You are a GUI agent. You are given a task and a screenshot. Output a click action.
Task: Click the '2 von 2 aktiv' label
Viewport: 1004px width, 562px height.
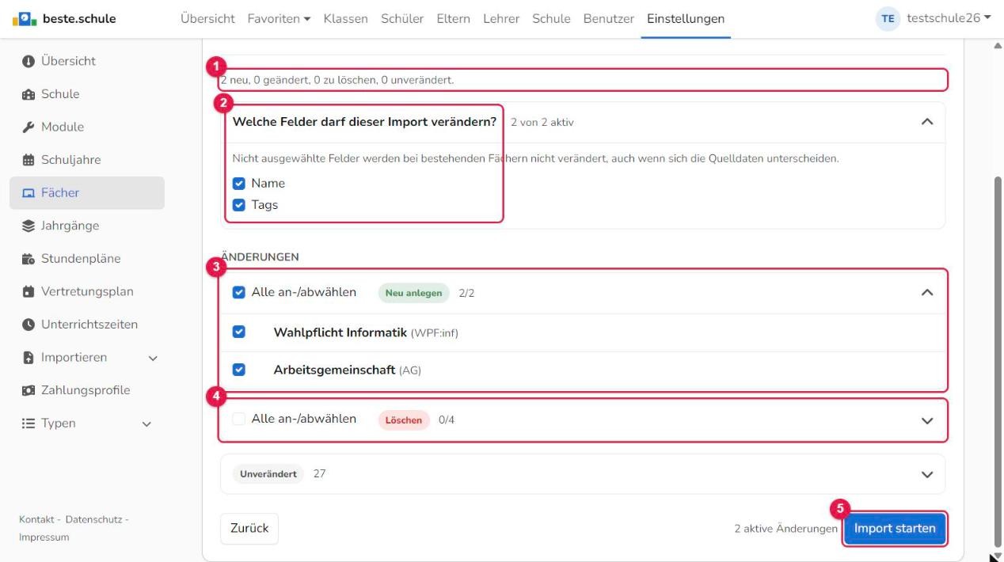pos(542,123)
